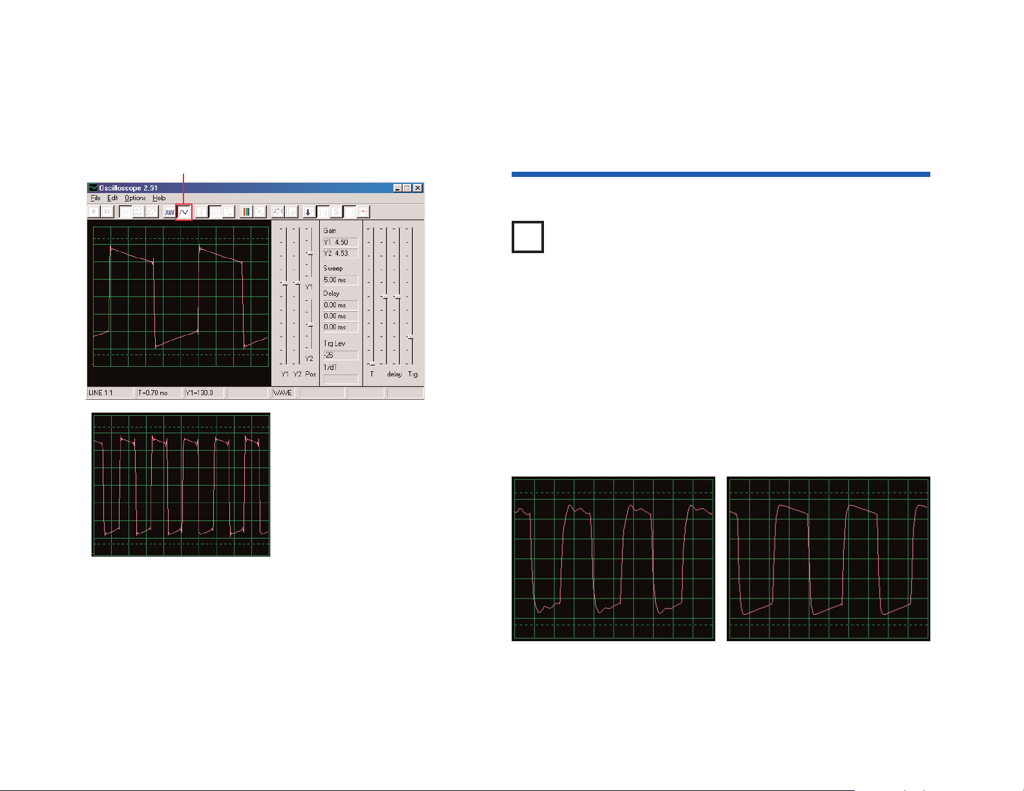Select dual-trace display mode icon

point(138,212)
